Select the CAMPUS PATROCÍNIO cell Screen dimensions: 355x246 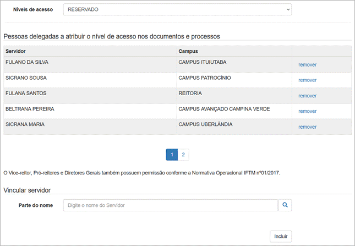(205, 78)
